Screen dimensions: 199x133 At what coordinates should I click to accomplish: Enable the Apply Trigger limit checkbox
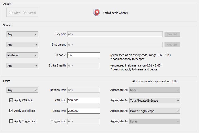(11, 121)
